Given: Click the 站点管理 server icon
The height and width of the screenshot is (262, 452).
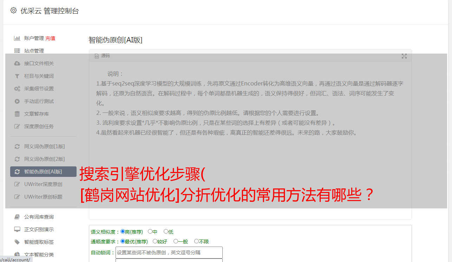Looking at the screenshot, I should (x=17, y=51).
